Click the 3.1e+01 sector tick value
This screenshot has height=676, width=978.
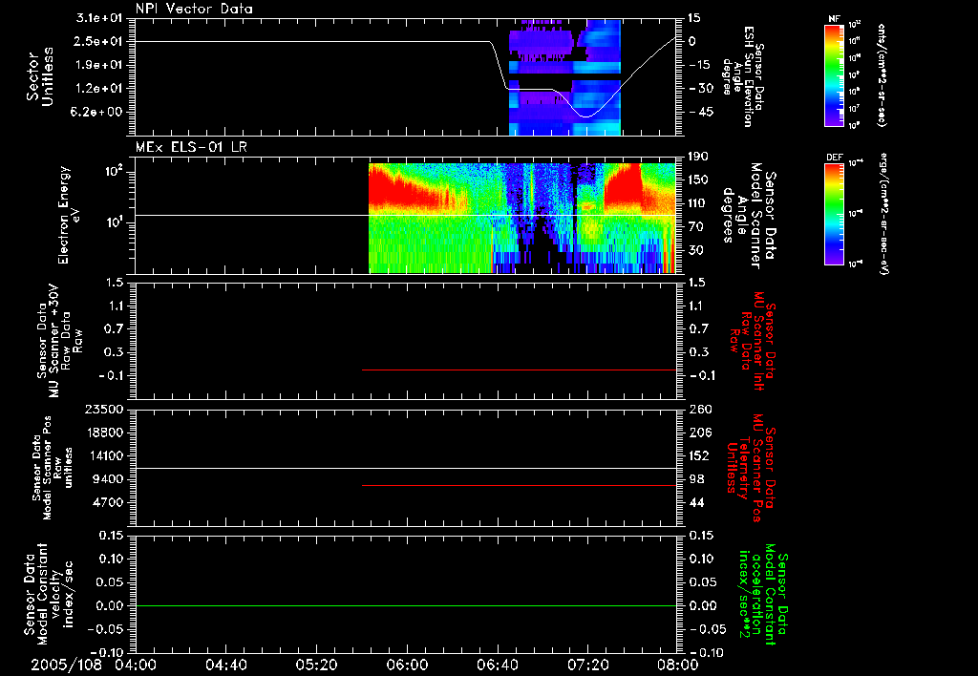[x=99, y=18]
